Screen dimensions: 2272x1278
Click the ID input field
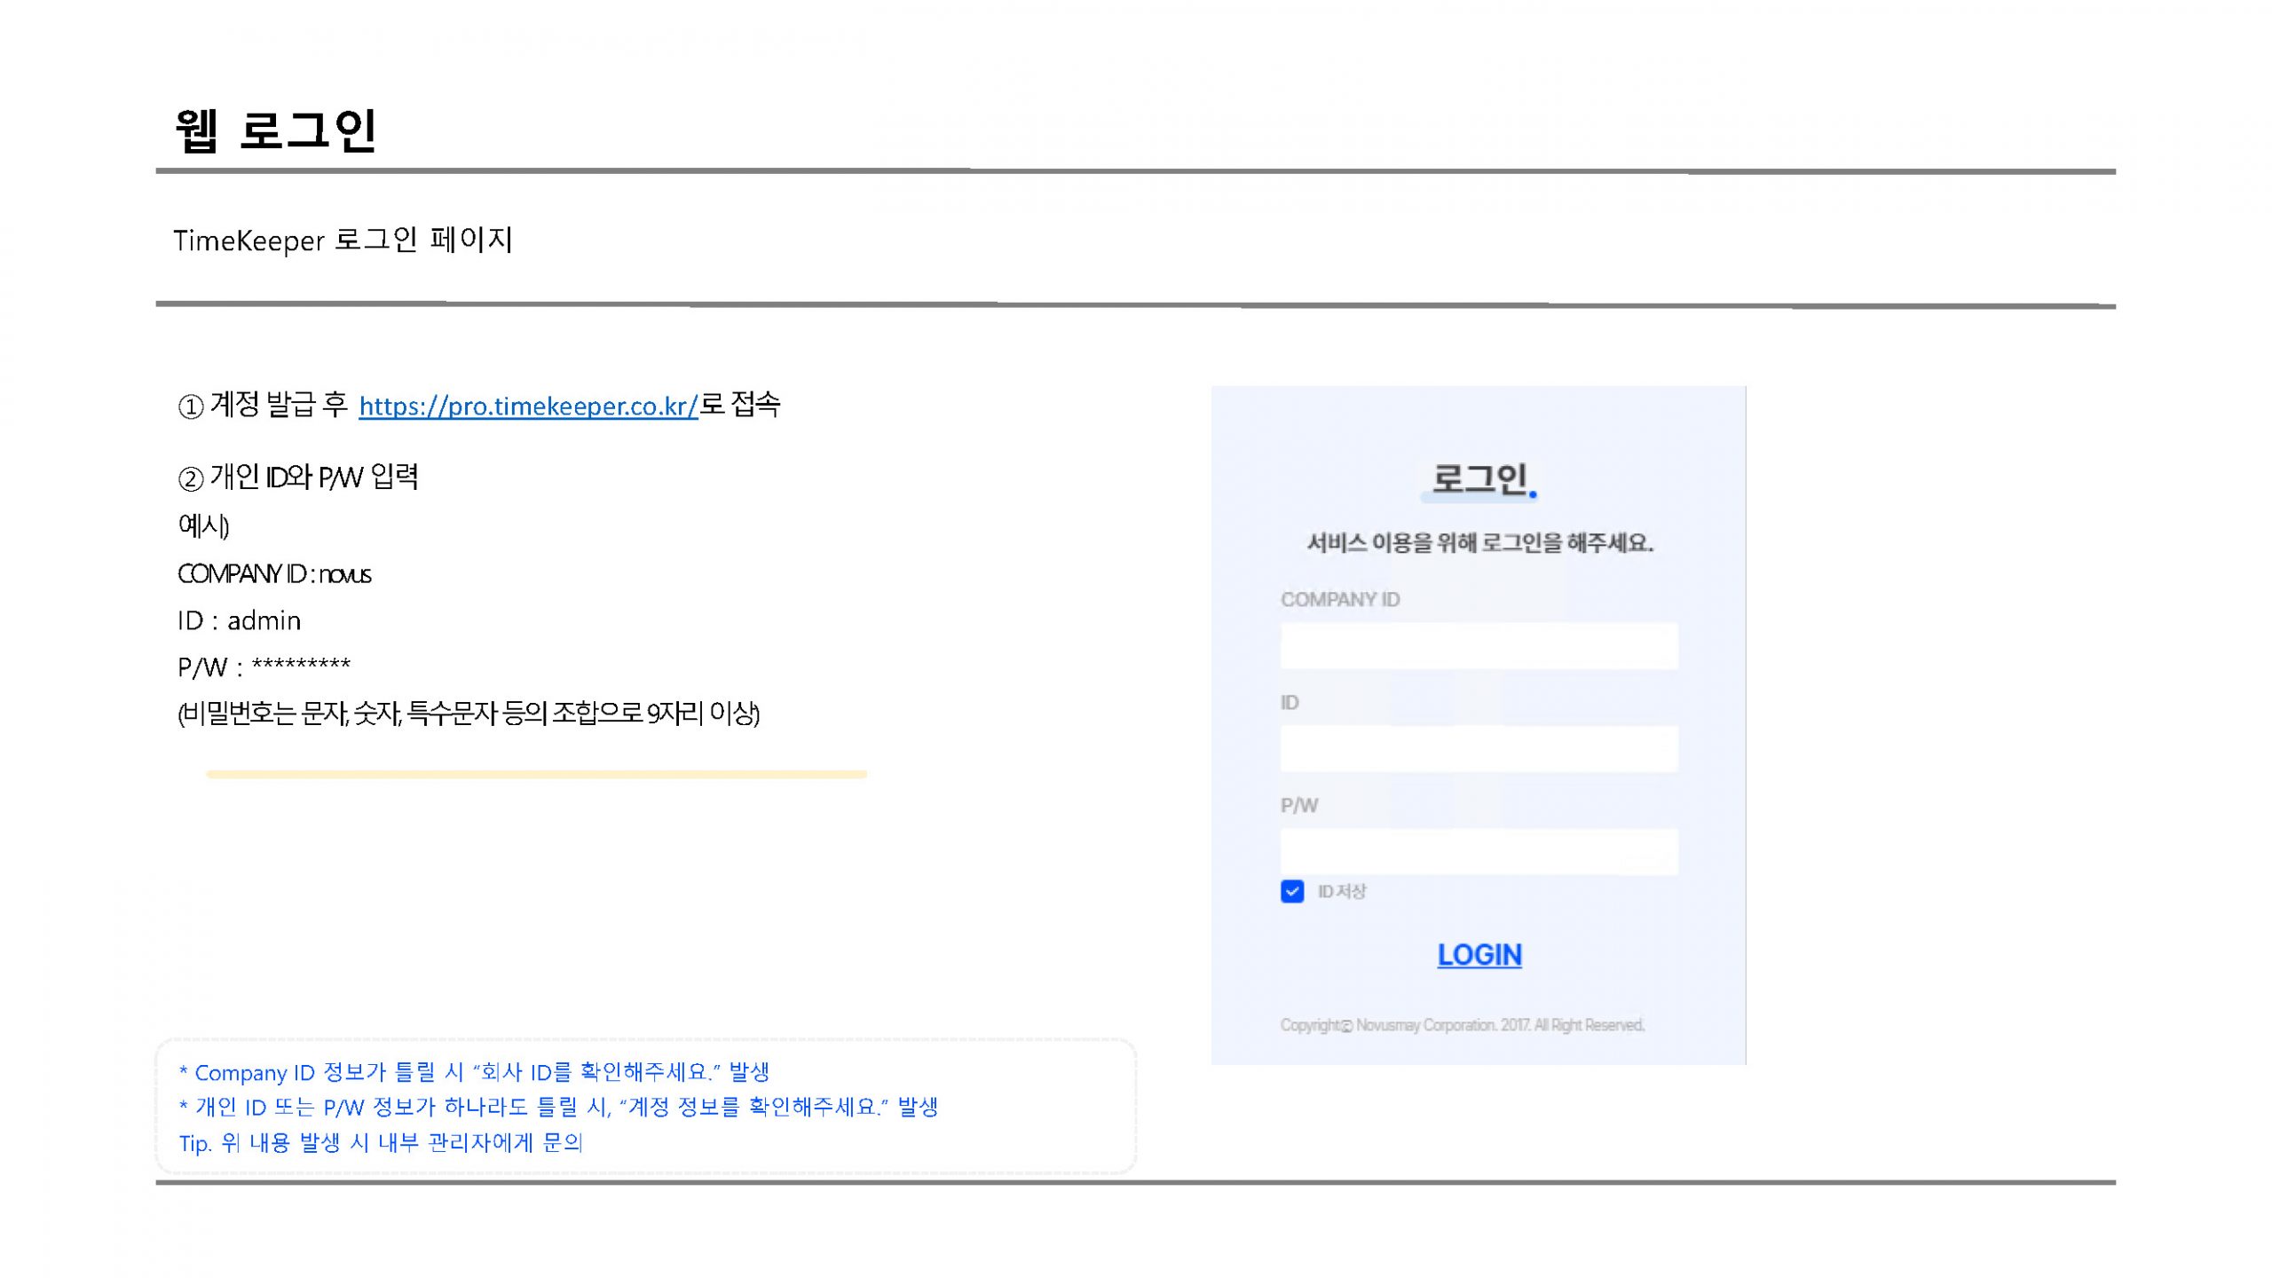coord(1479,748)
